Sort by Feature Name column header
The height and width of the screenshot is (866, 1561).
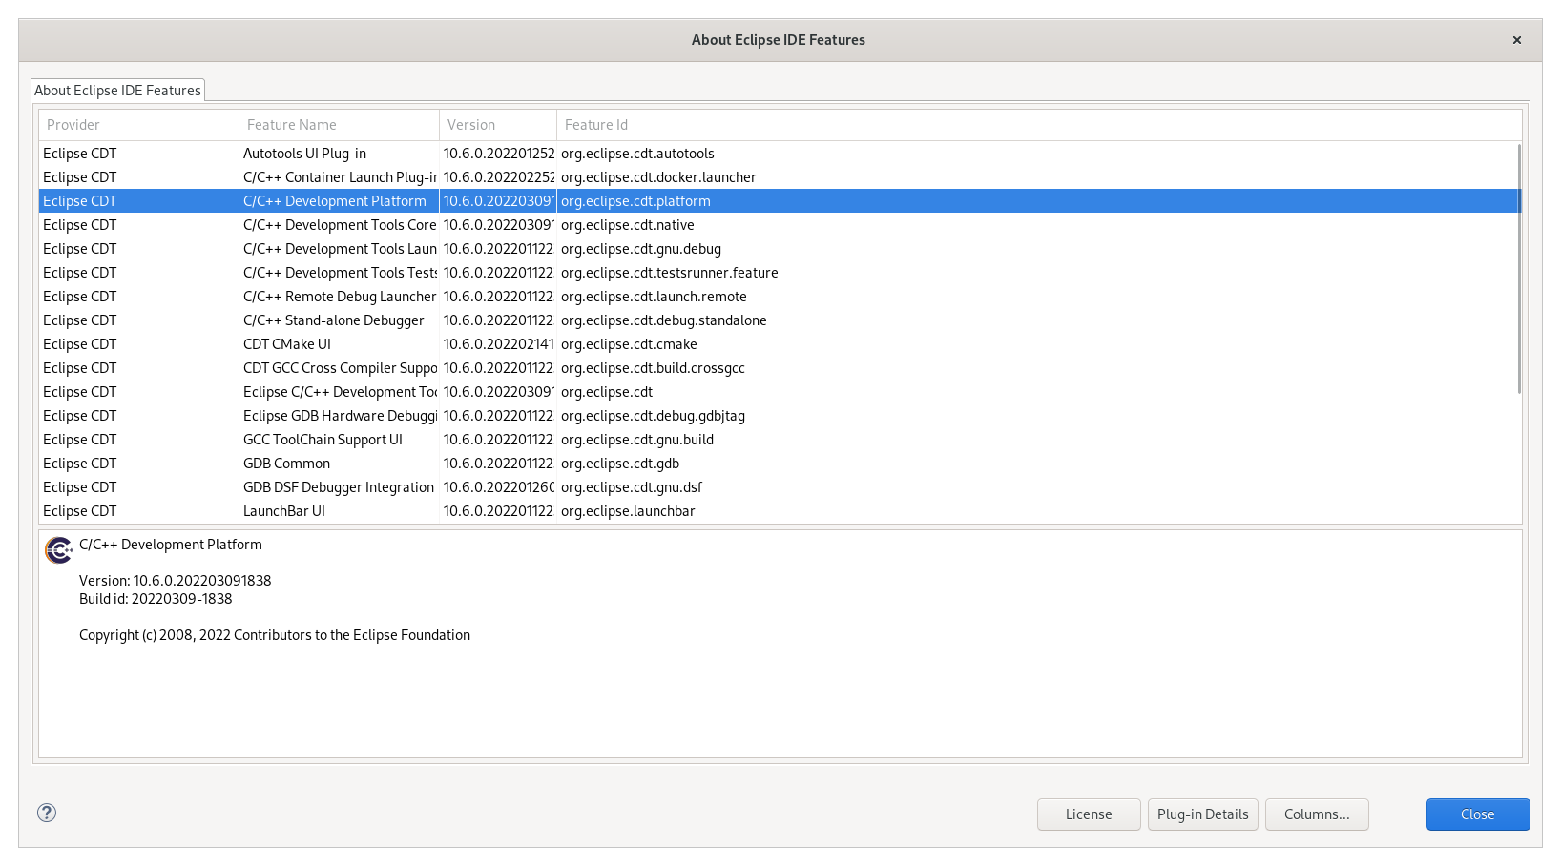(x=339, y=125)
